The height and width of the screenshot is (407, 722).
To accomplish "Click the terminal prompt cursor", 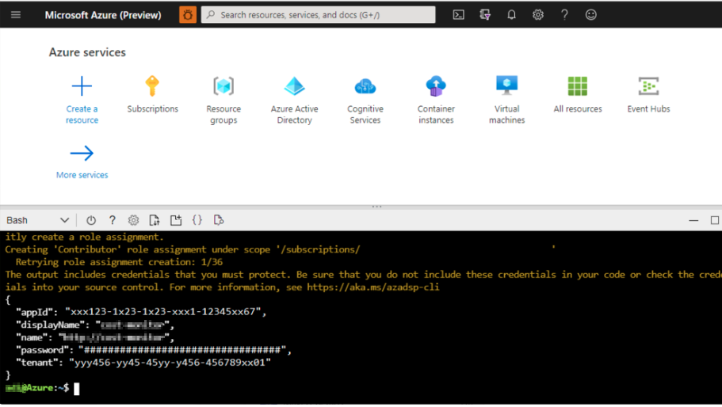I will click(76, 389).
